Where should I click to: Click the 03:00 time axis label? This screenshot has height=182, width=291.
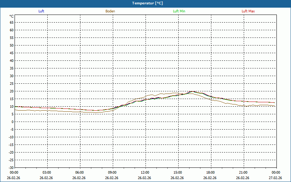(x=48, y=173)
